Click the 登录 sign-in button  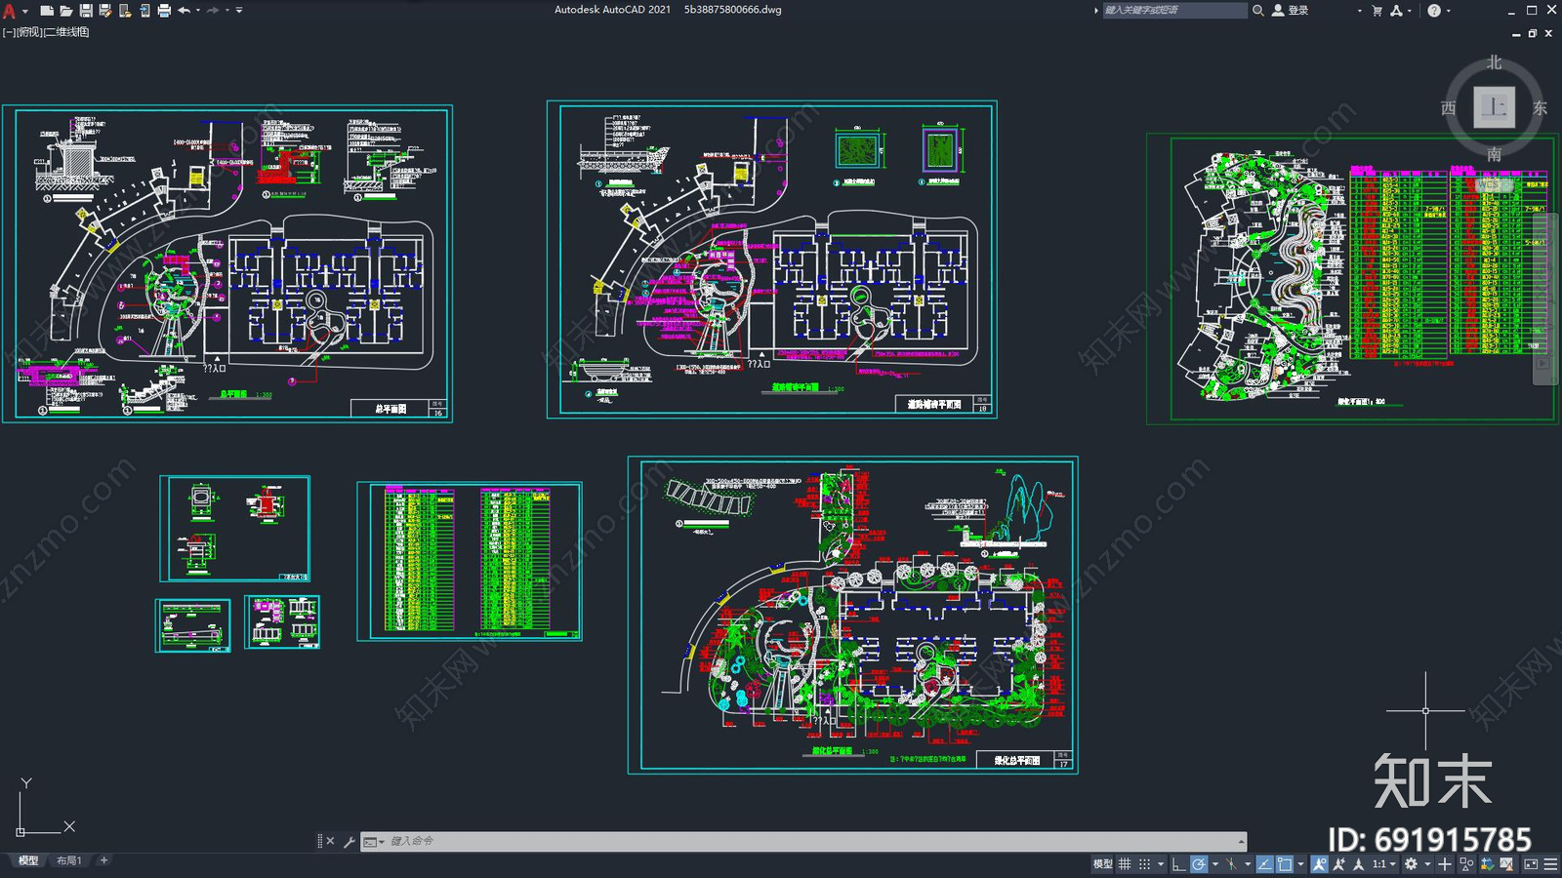1291,11
